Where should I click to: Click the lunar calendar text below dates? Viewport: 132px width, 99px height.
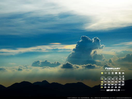(x=113, y=90)
